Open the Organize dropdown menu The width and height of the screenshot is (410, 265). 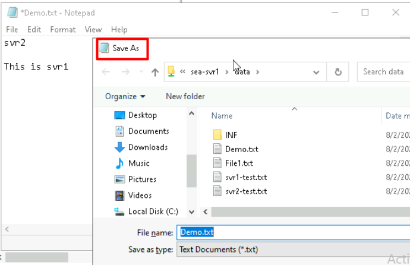(125, 96)
